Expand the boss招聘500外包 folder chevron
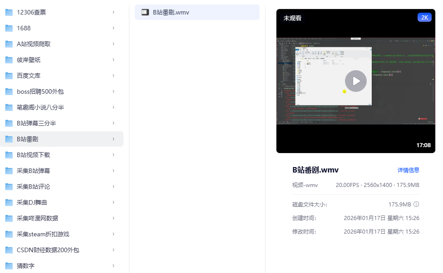Viewport: 443px width, 273px height. click(x=113, y=91)
